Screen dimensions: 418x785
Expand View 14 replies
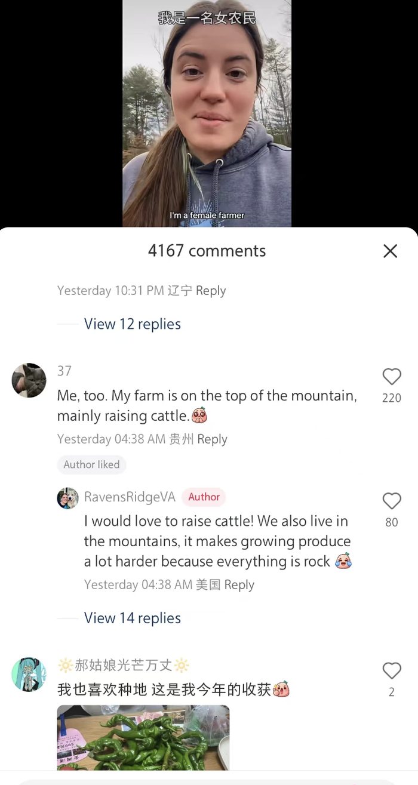pos(132,618)
